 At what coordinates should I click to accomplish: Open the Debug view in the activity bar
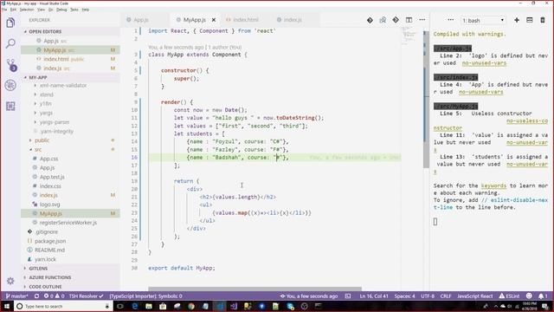tap(10, 85)
